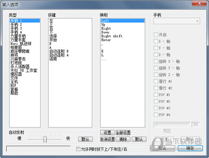Close the 输入选项 dialog
The width and height of the screenshot is (209, 158).
coord(199,3)
